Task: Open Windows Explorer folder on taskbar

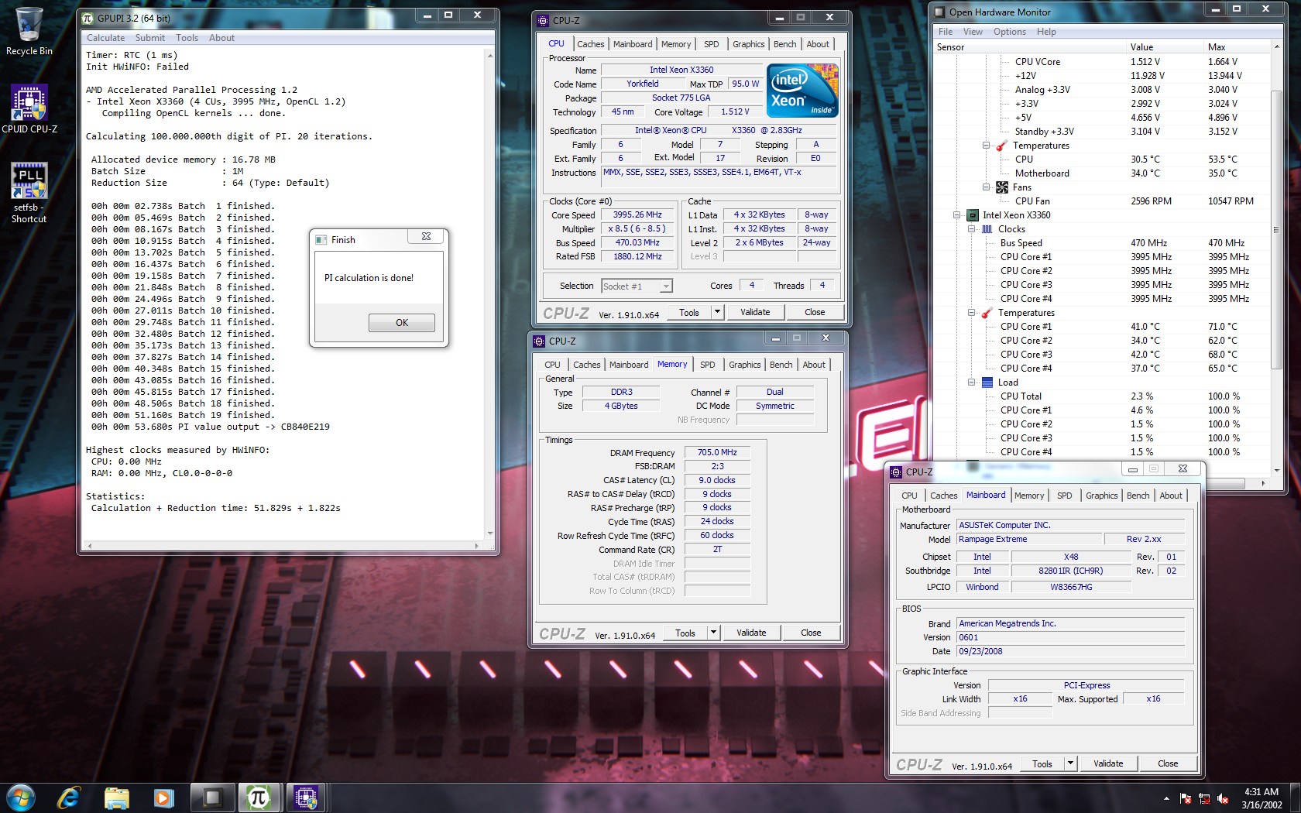Action: (116, 798)
